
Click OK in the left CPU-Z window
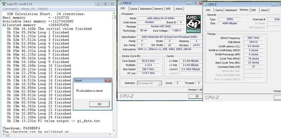(196, 96)
